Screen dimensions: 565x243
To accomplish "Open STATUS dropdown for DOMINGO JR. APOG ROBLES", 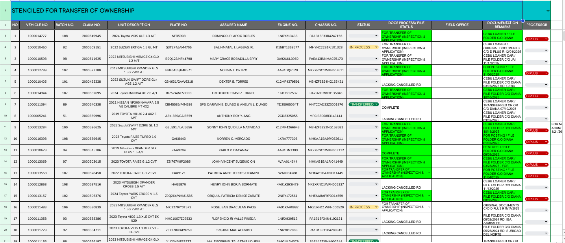I will point(363,36).
